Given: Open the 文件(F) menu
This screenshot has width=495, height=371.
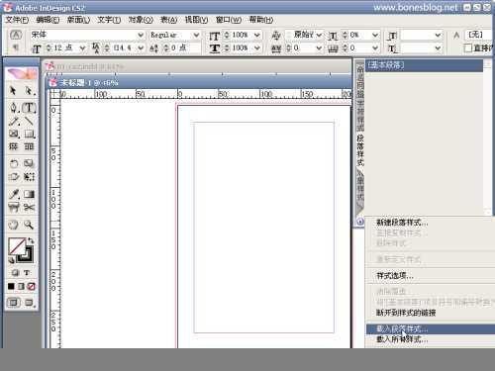Looking at the screenshot, I should [17, 20].
